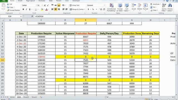Apply comma style format
Viewport: 178px width, 100px height.
97,9
